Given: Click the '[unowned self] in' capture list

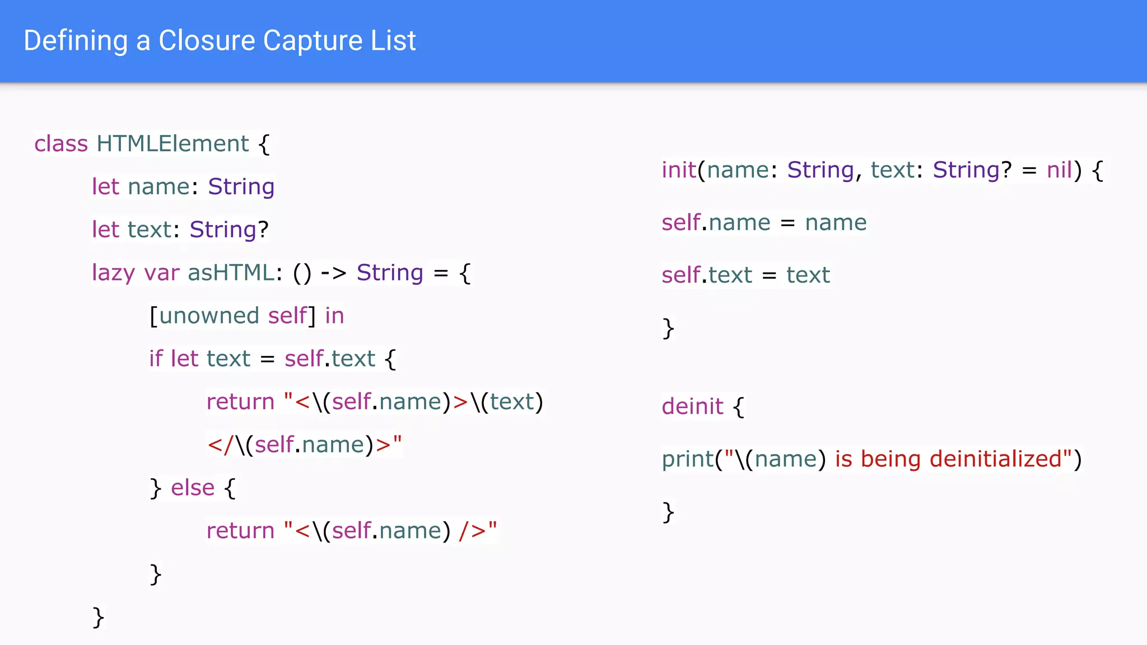Looking at the screenshot, I should pos(246,316).
